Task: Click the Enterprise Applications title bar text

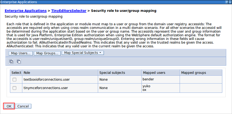Action: 19,2
